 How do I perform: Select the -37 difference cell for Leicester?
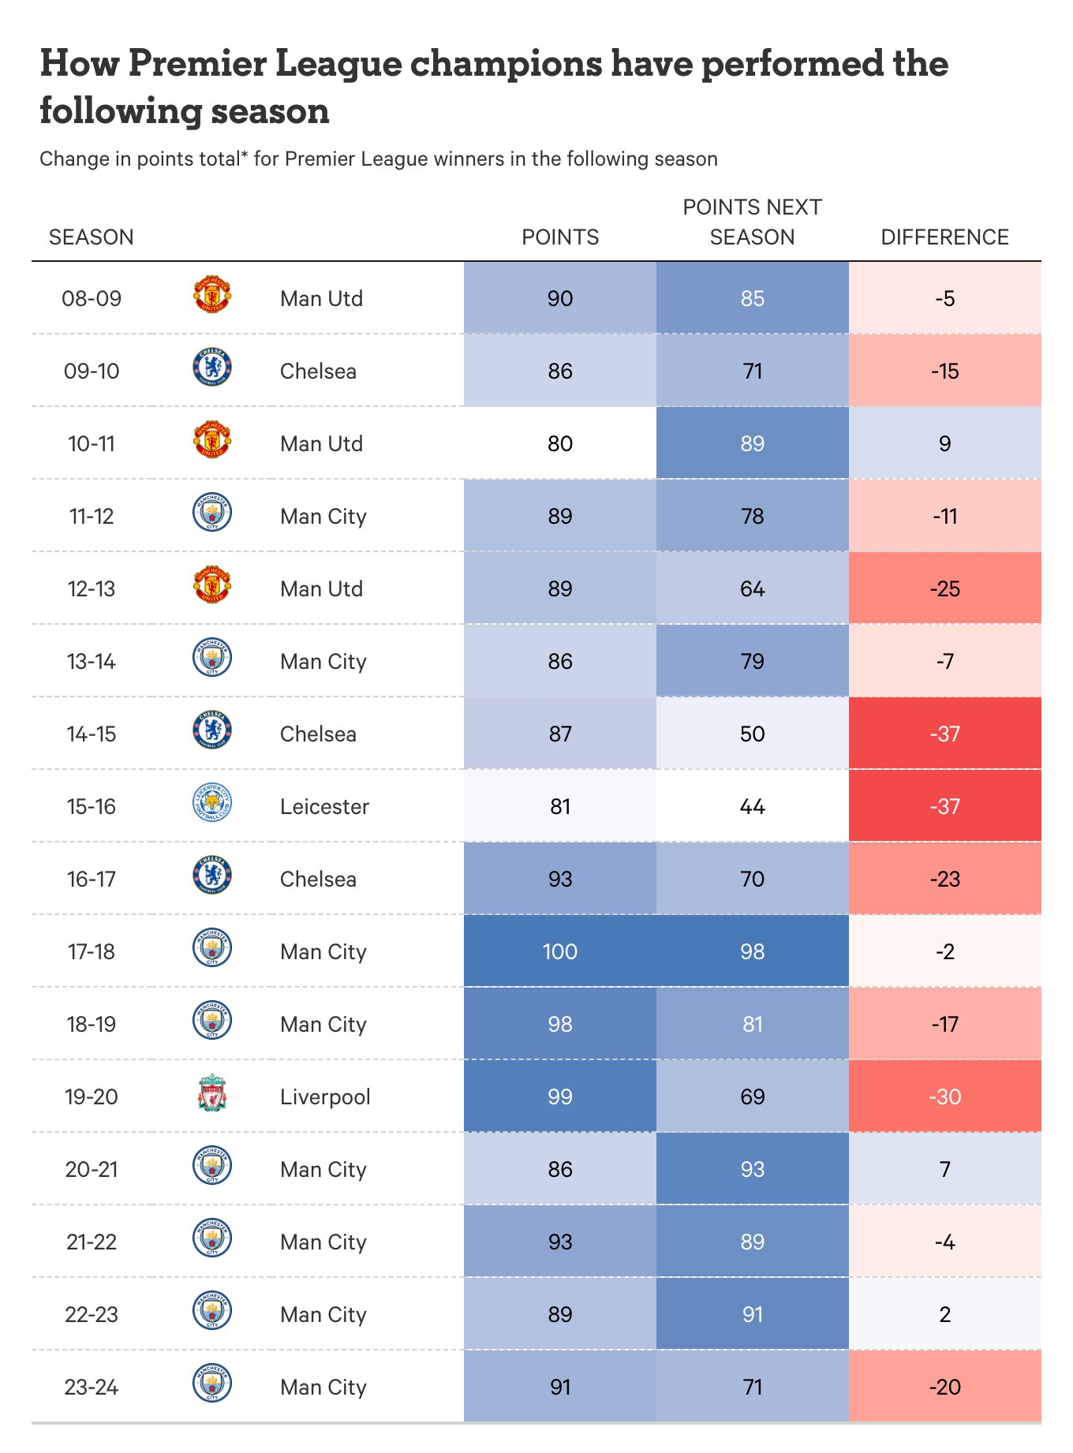[944, 806]
